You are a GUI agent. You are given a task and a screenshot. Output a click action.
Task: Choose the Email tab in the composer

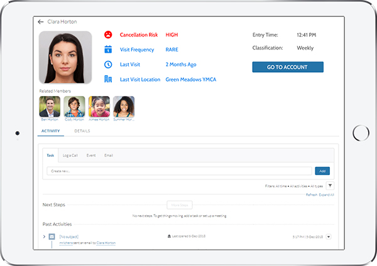coord(109,155)
